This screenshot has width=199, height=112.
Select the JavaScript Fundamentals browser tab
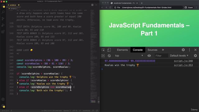124,3
